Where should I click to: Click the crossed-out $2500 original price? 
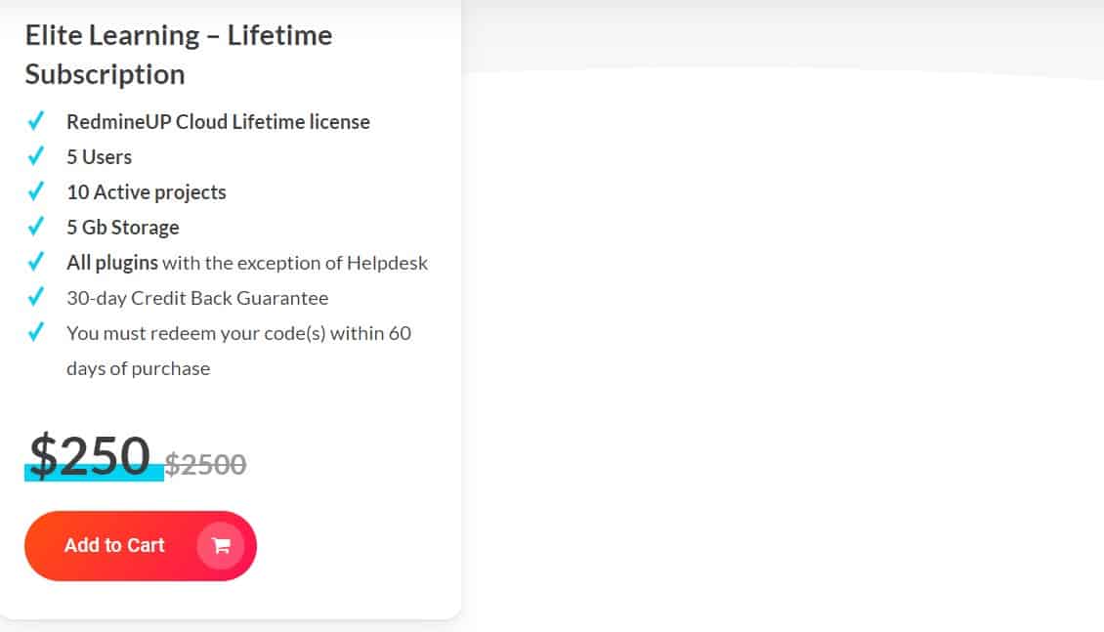207,464
